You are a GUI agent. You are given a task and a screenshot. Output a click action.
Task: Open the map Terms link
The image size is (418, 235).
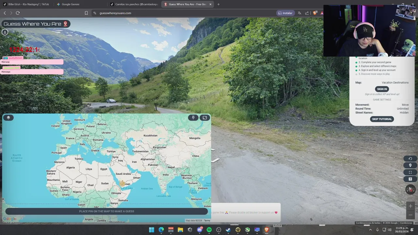click(x=207, y=221)
